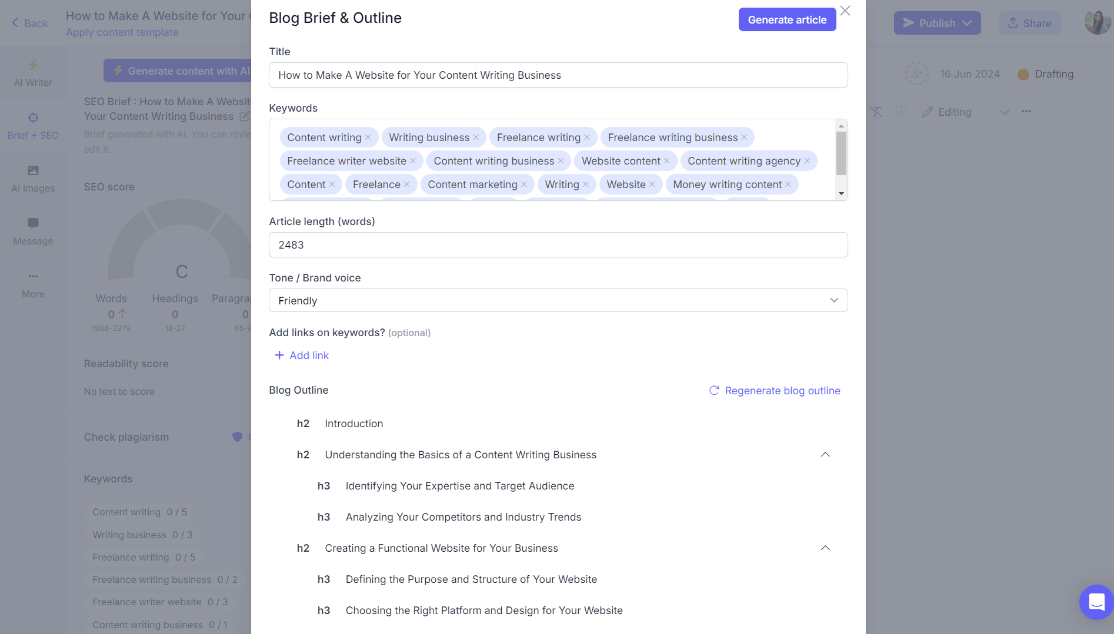Click the regenerate circular arrow icon
The width and height of the screenshot is (1114, 634).
(x=713, y=390)
